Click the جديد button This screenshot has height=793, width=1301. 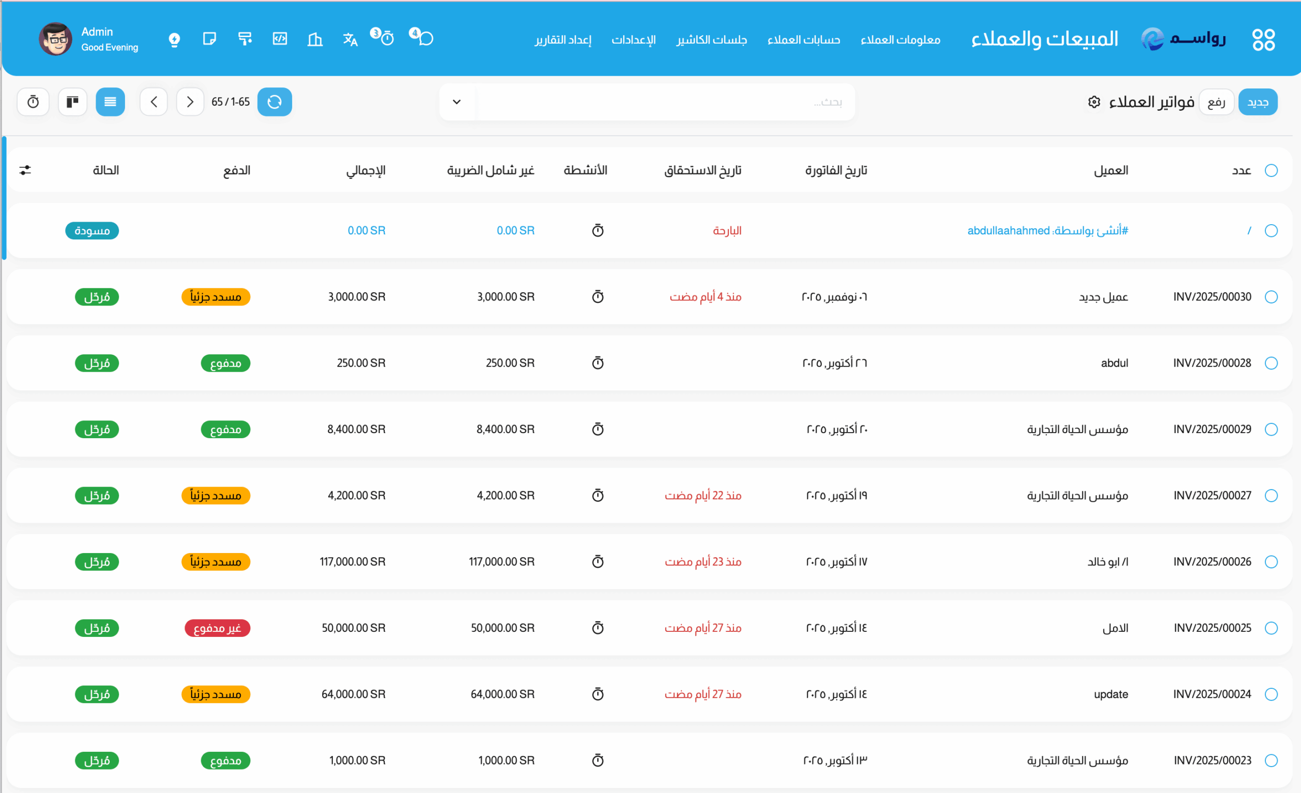pos(1258,102)
